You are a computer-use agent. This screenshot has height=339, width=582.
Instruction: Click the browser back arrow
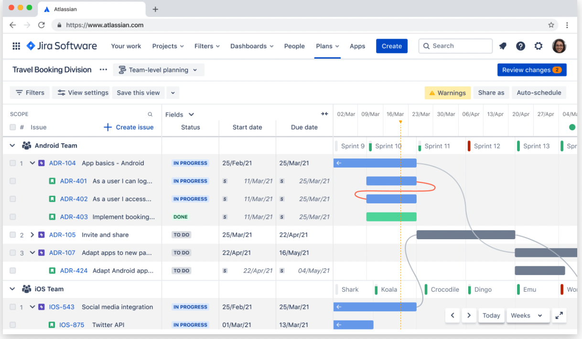[13, 25]
